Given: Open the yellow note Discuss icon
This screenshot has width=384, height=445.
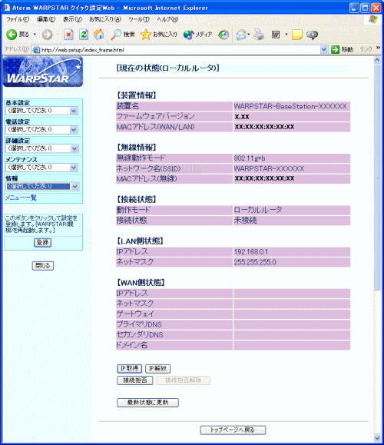Looking at the screenshot, I should tap(297, 35).
